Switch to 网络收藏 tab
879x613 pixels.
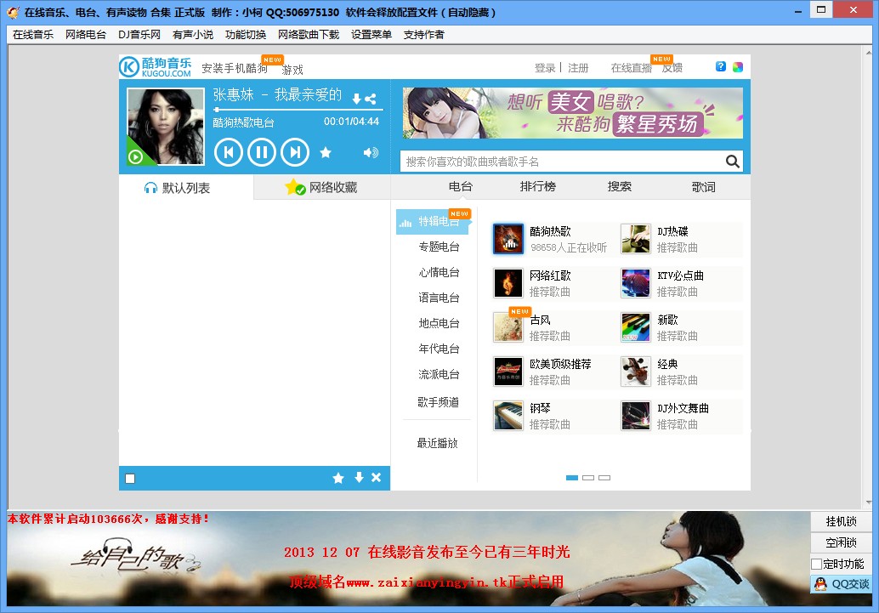coord(322,187)
